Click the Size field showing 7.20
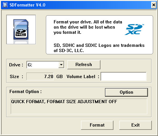The width and height of the screenshot is (158, 136). 40,76
